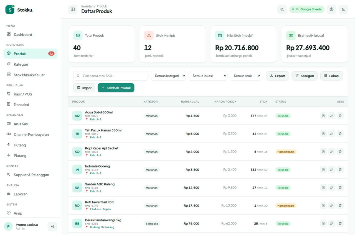Open the search icon in top bar
This screenshot has height=235, width=355.
coord(282,9)
